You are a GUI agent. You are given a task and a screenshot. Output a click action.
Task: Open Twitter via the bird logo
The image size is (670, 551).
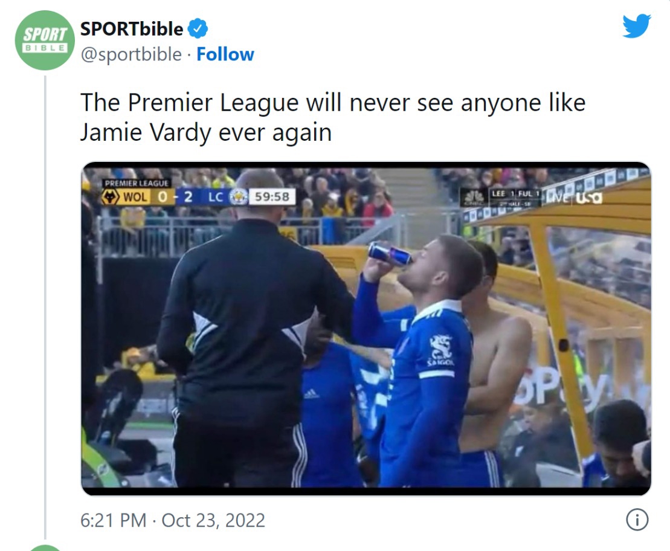point(637,26)
